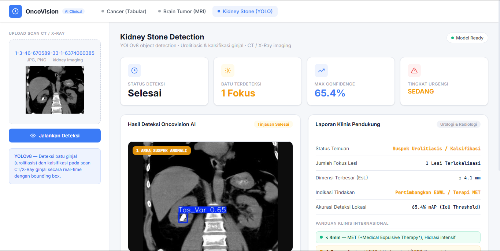
Task: Click Pertimbangkan ESWL / Terapi MET text
Action: [438, 193]
